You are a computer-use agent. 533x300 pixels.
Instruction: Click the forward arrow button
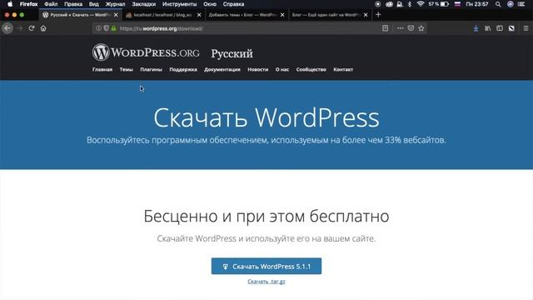click(20, 28)
